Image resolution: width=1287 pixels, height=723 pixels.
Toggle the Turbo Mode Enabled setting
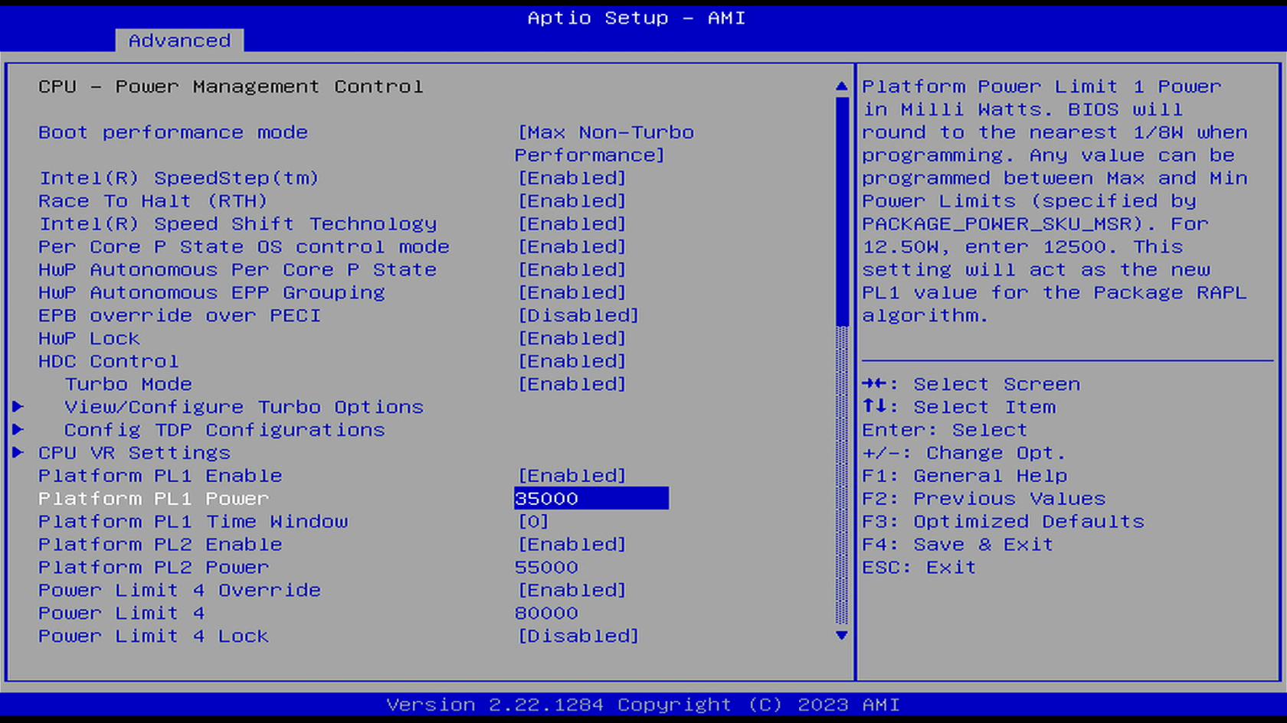coord(571,384)
